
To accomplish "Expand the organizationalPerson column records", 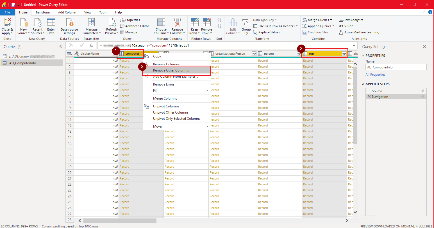I will 254,54.
